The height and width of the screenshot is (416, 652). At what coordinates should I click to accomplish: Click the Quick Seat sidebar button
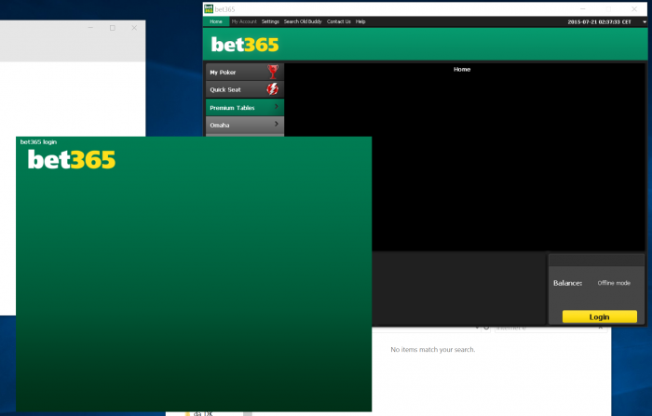pyautogui.click(x=244, y=89)
